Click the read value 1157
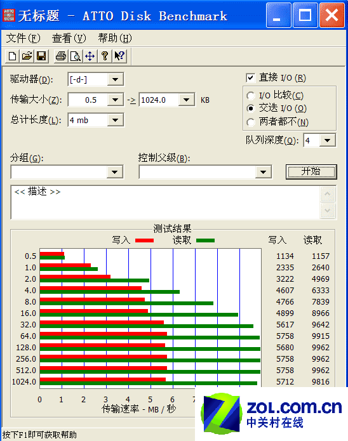 point(321,256)
